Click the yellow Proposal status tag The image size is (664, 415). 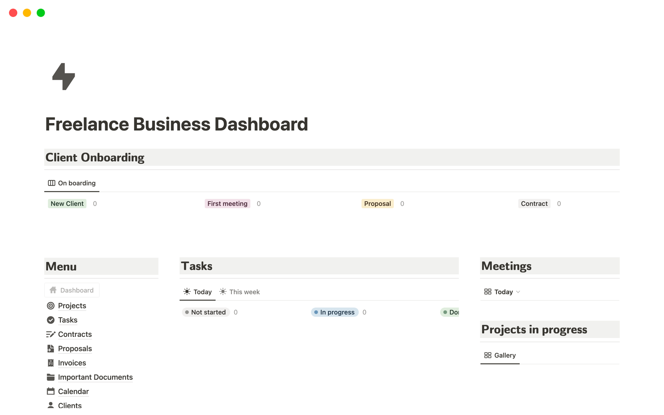click(x=377, y=203)
